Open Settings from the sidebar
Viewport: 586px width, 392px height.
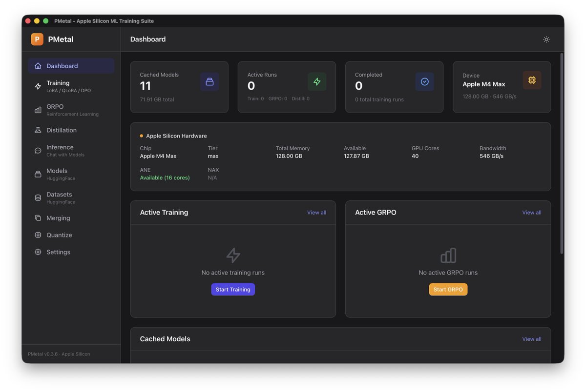(71, 252)
